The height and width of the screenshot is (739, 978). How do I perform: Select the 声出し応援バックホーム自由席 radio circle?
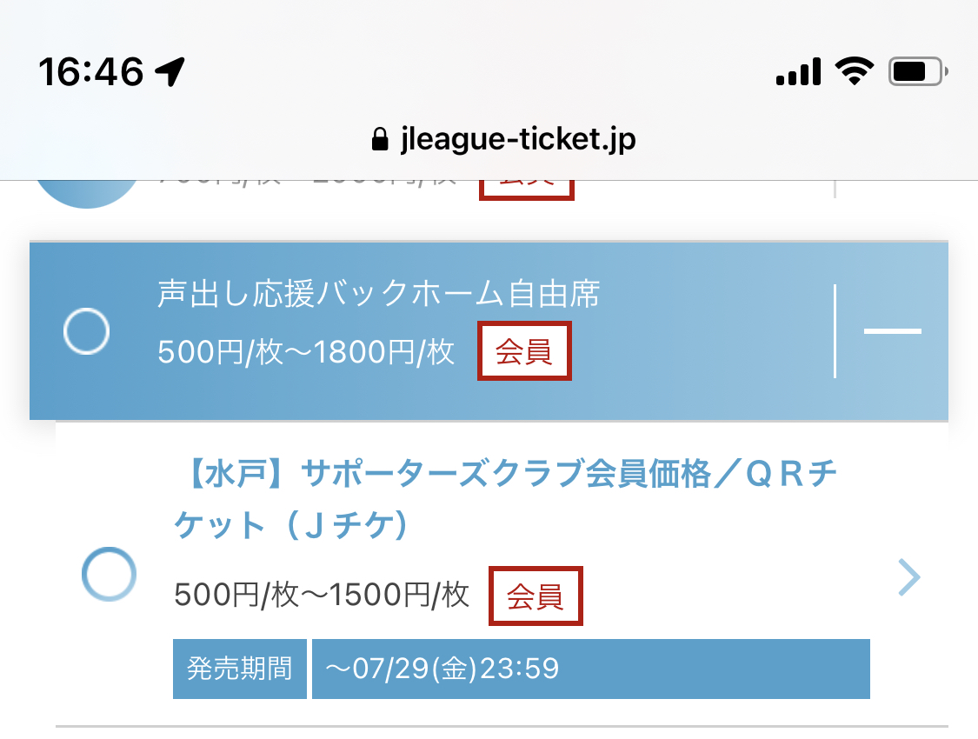[x=87, y=331]
